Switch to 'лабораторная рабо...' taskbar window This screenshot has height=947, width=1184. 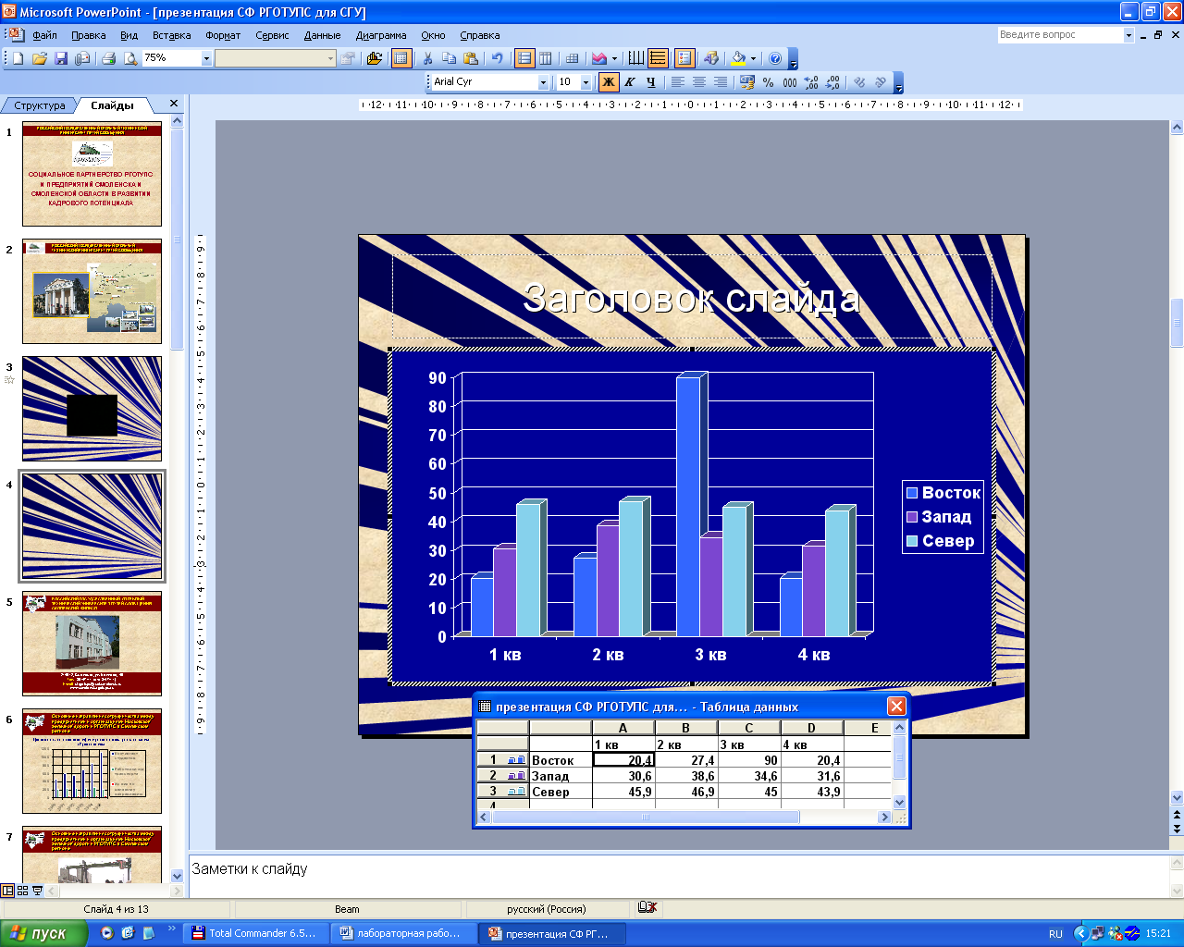(403, 933)
